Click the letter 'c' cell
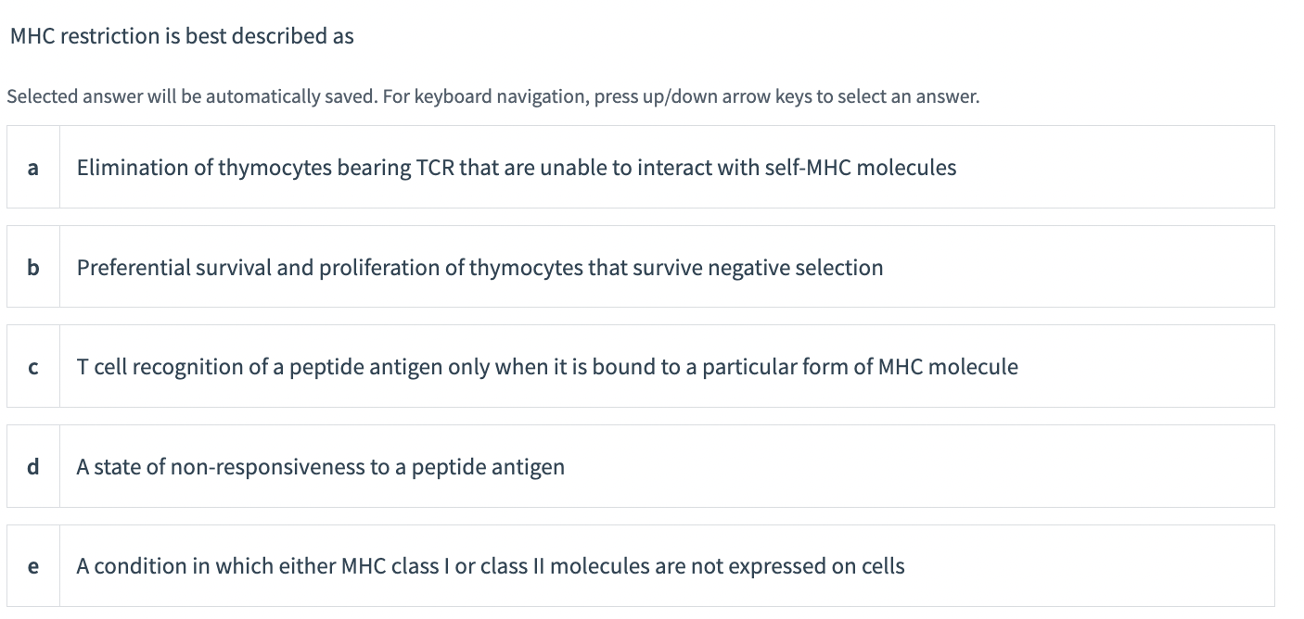Viewport: 1304px width, 619px height. (x=32, y=366)
